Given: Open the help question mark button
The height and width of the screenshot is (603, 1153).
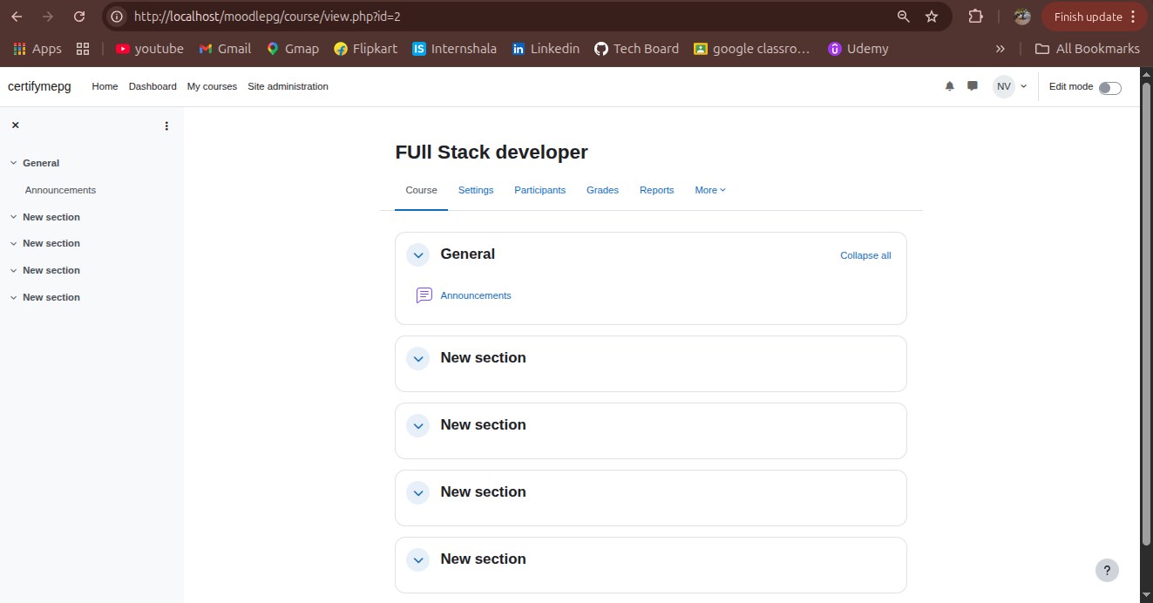Looking at the screenshot, I should click(x=1107, y=571).
